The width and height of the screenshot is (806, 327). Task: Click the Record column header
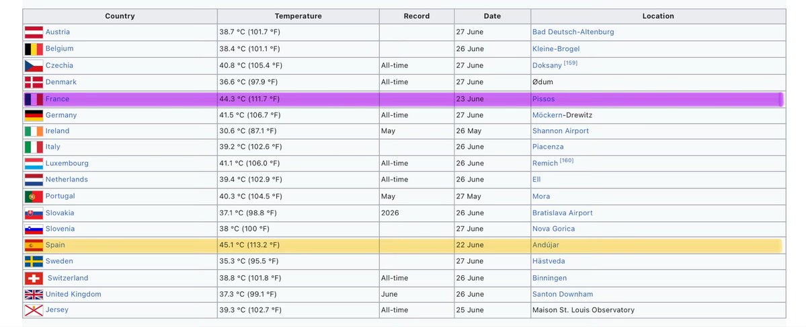[x=416, y=16]
